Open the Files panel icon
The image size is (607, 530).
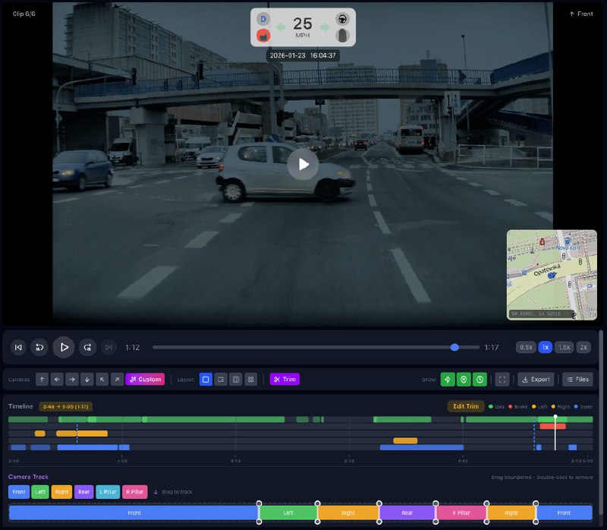[x=577, y=380]
